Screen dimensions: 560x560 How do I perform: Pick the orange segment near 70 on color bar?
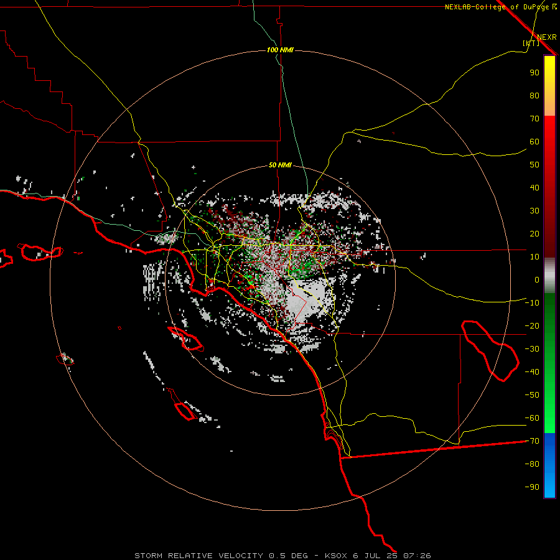pyautogui.click(x=549, y=106)
